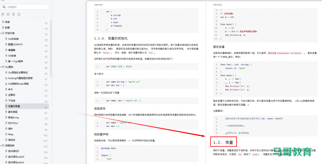Click the bookmark icon beside Map
This screenshot has height=164, width=322.
(6, 134)
